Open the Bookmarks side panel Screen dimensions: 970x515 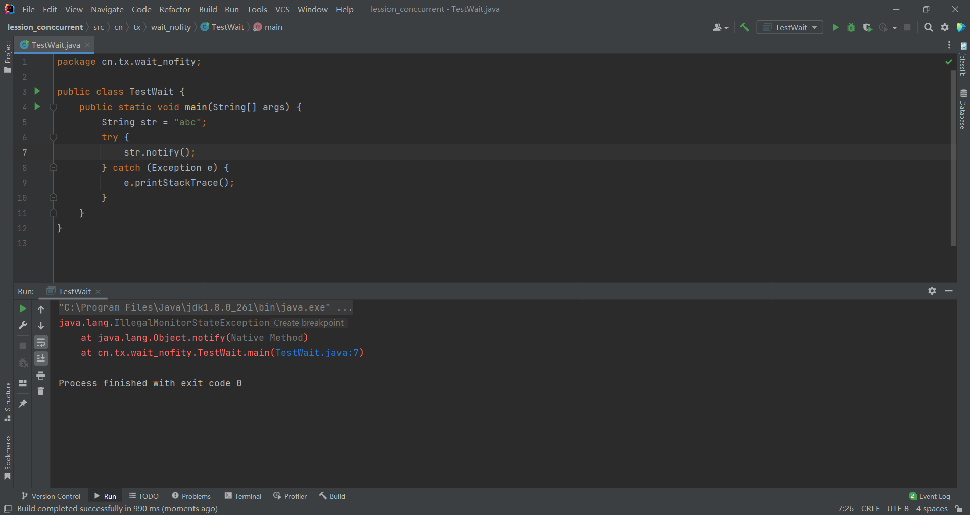[x=7, y=457]
